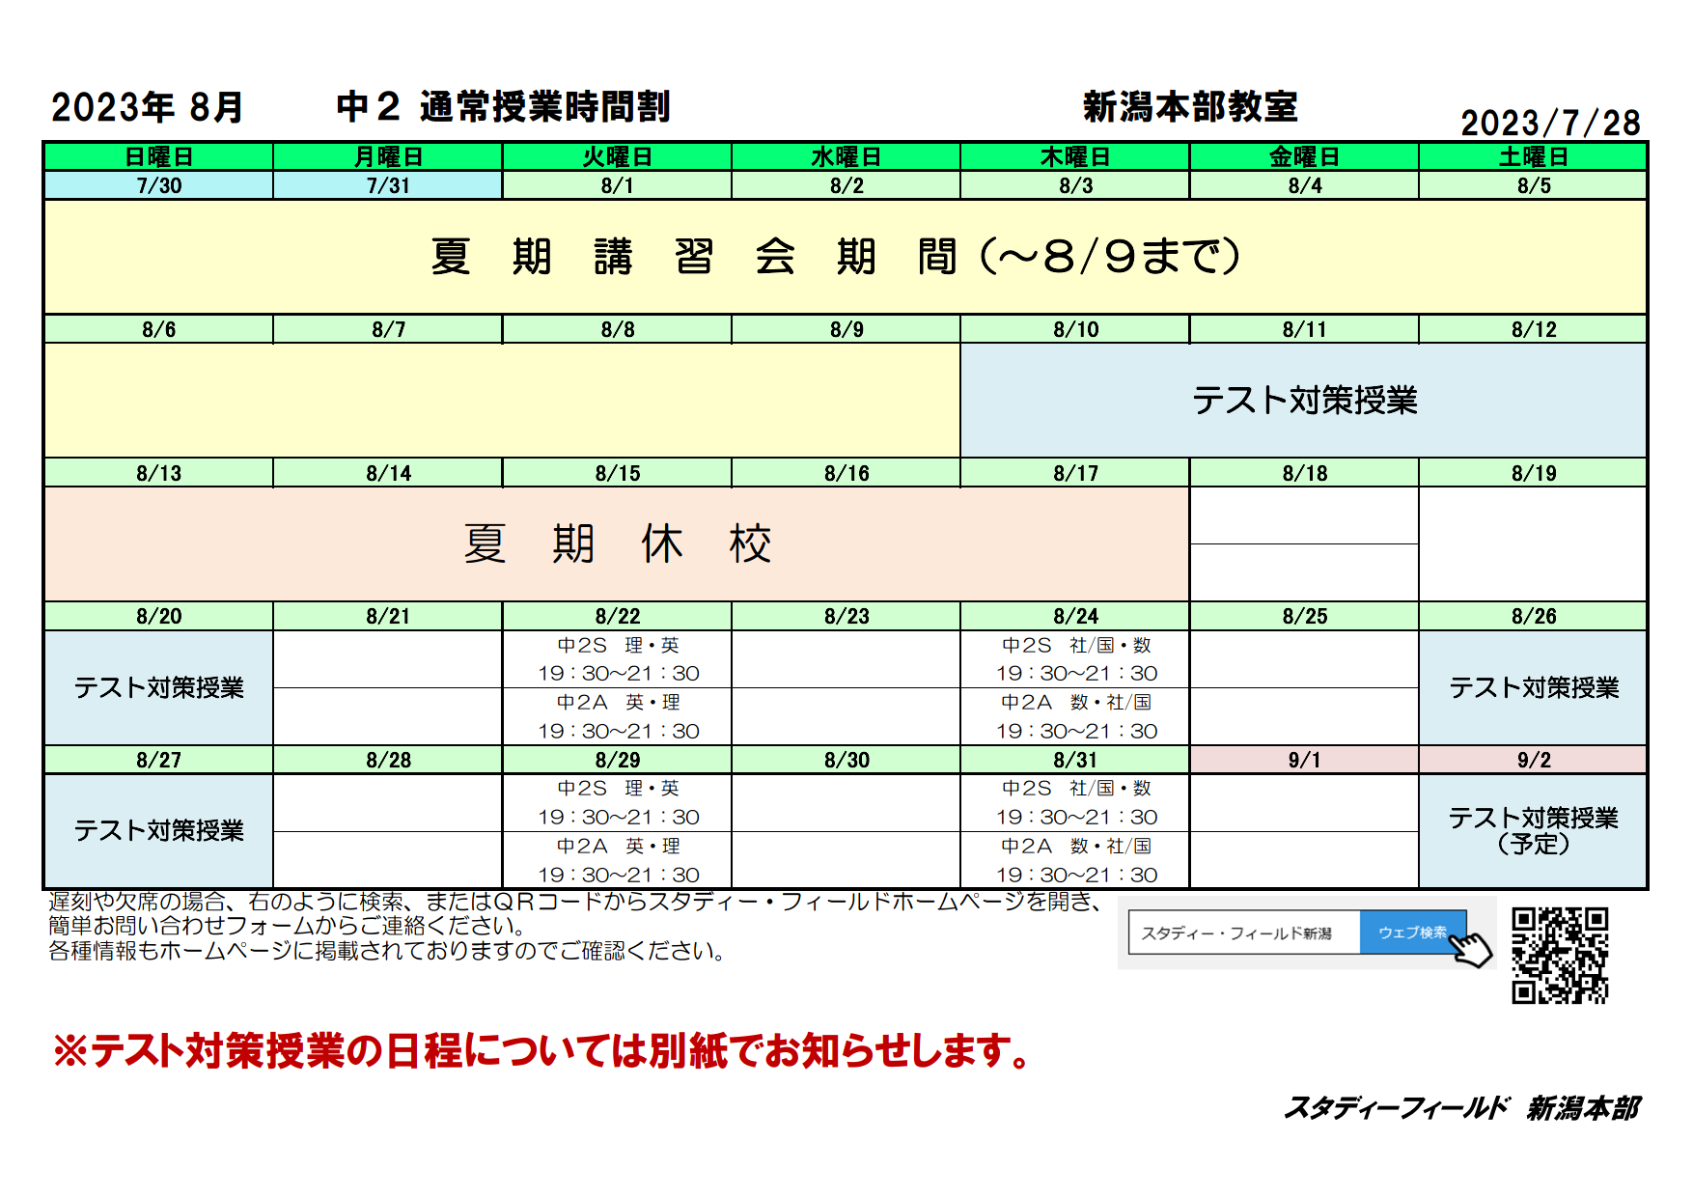This screenshot has height=1197, width=1693.
Task: Select the 土曜日 column header
Action: click(x=1534, y=157)
